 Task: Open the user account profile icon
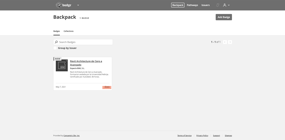225,5
